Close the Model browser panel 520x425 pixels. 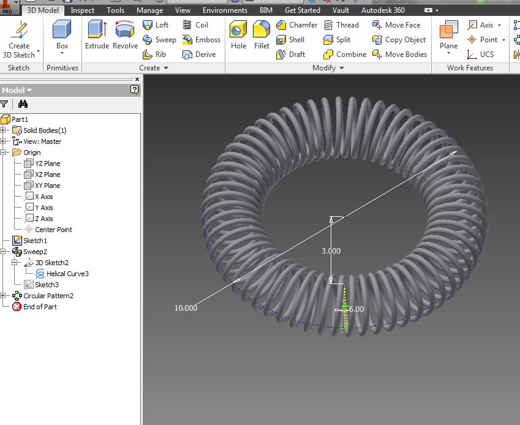point(137,79)
